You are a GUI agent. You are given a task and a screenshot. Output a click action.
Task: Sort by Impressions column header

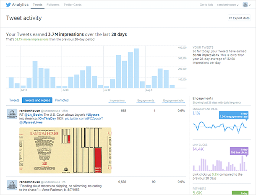pyautogui.click(x=117, y=101)
